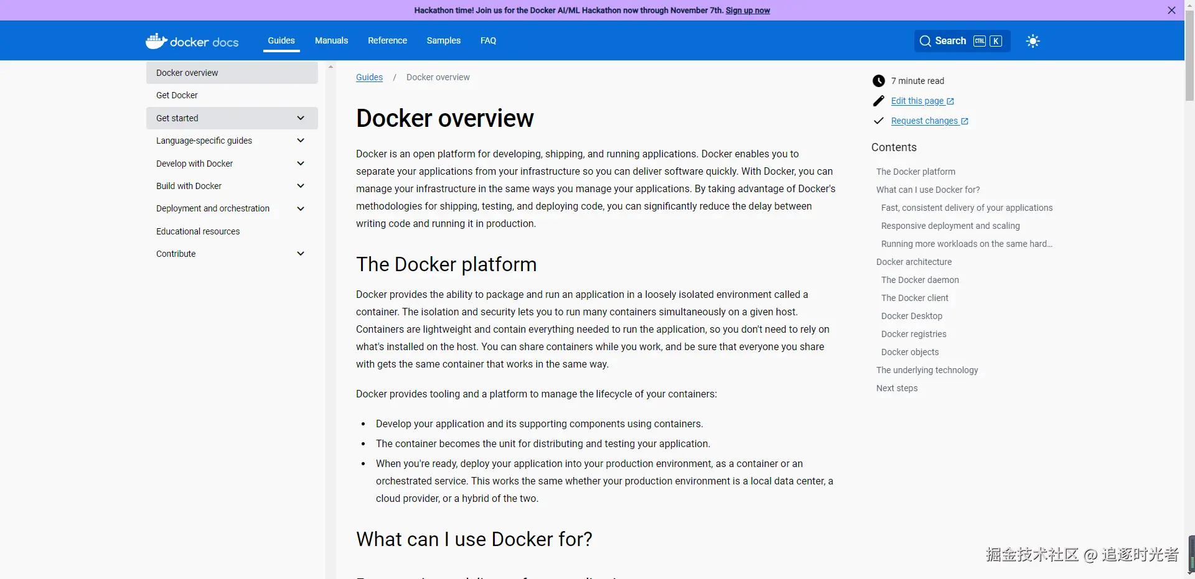Viewport: 1195px width, 579px height.
Task: Click the Sign up now link
Action: click(747, 11)
